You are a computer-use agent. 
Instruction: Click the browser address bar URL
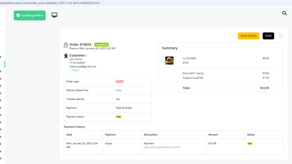point(50,3)
